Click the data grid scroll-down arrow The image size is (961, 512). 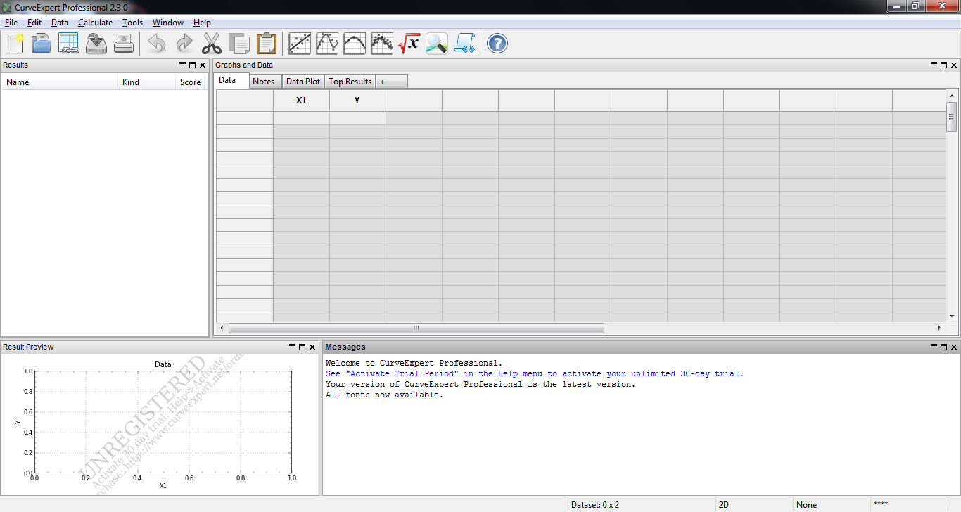pos(952,316)
